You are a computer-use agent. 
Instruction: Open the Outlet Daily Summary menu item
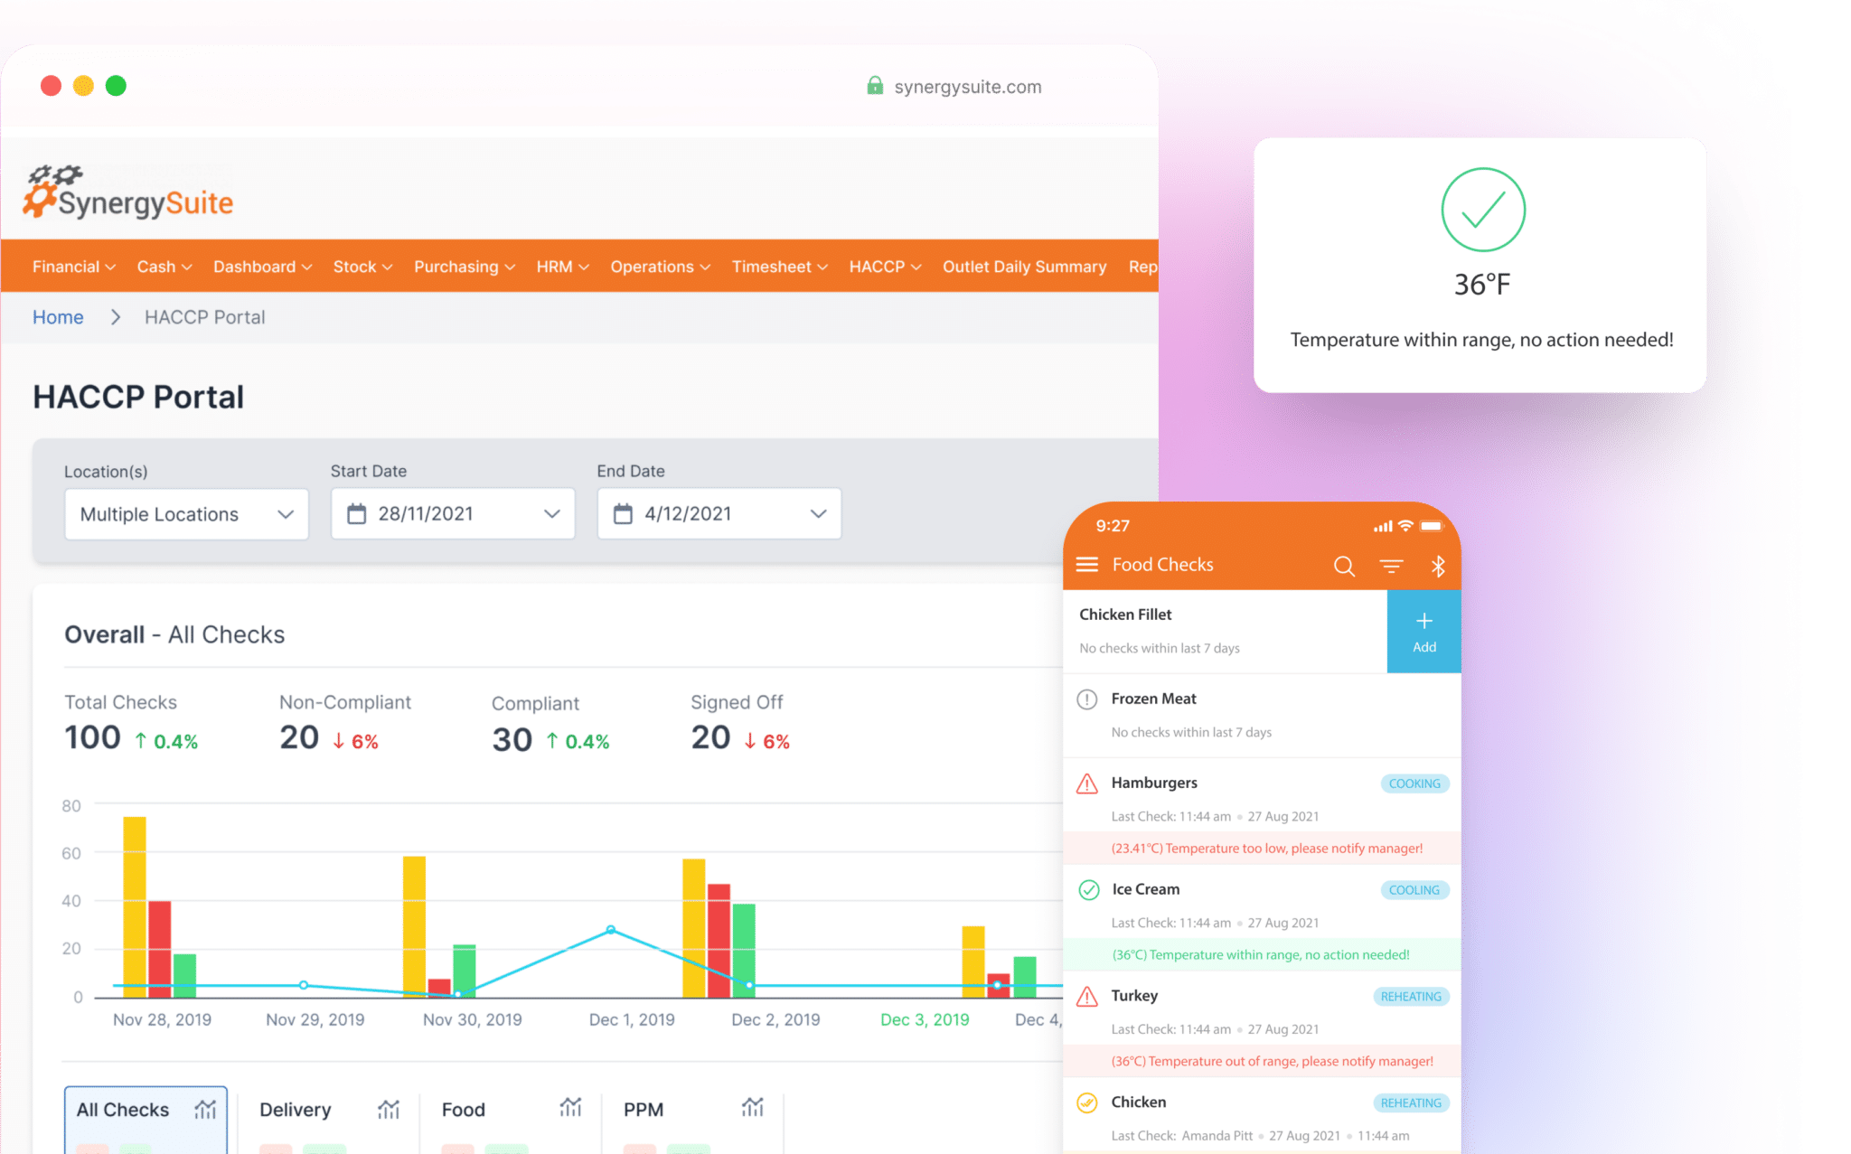click(1023, 267)
